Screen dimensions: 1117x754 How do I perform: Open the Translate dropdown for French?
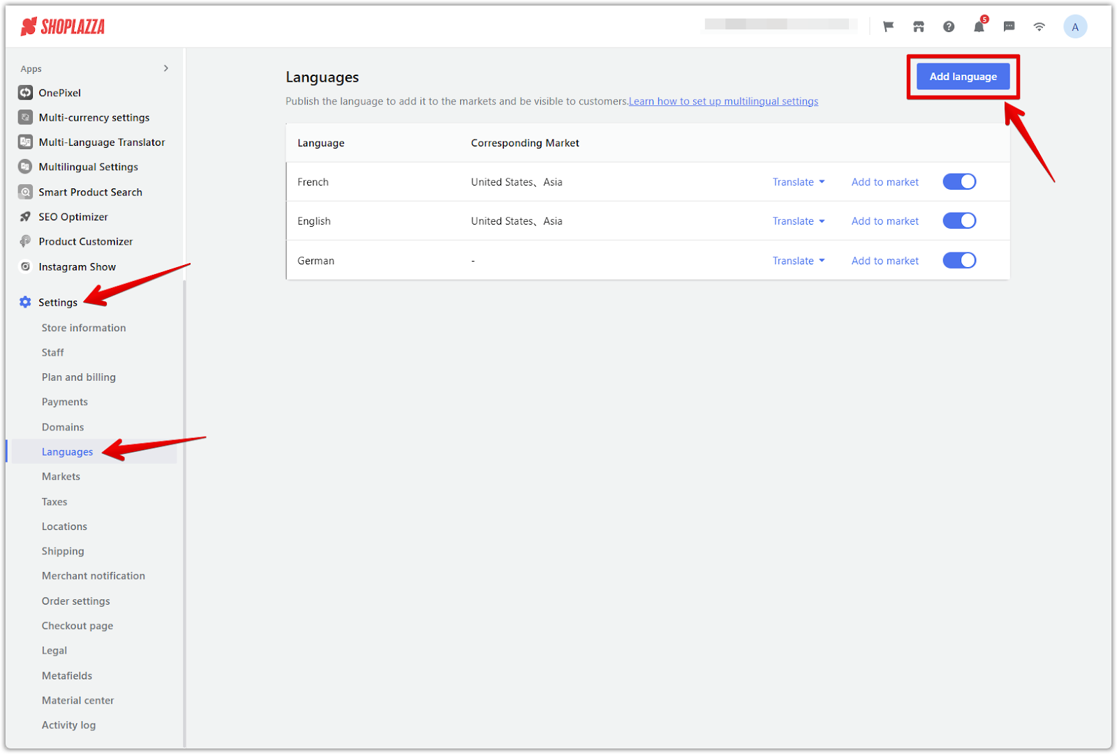(798, 182)
